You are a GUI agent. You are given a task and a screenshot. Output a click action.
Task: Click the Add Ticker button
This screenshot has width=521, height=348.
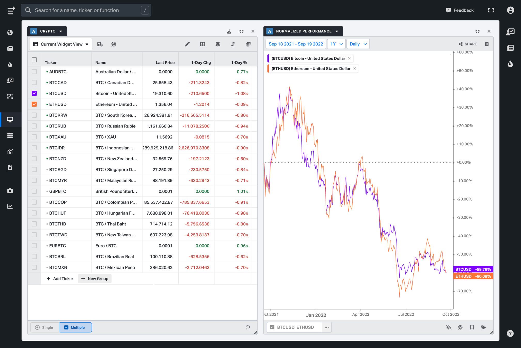pos(60,279)
